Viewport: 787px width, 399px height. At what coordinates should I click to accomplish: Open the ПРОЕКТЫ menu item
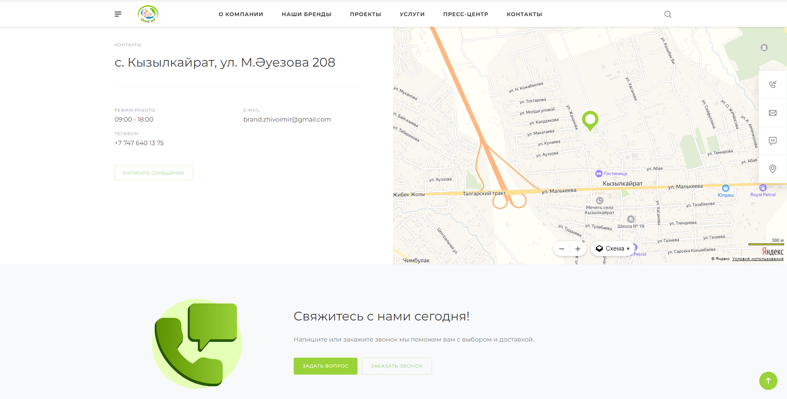(x=366, y=14)
